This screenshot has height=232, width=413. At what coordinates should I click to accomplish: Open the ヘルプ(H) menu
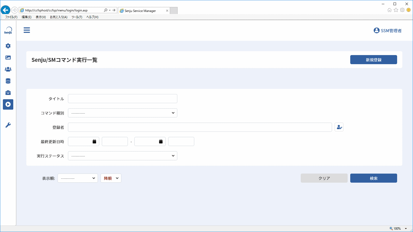(x=92, y=17)
